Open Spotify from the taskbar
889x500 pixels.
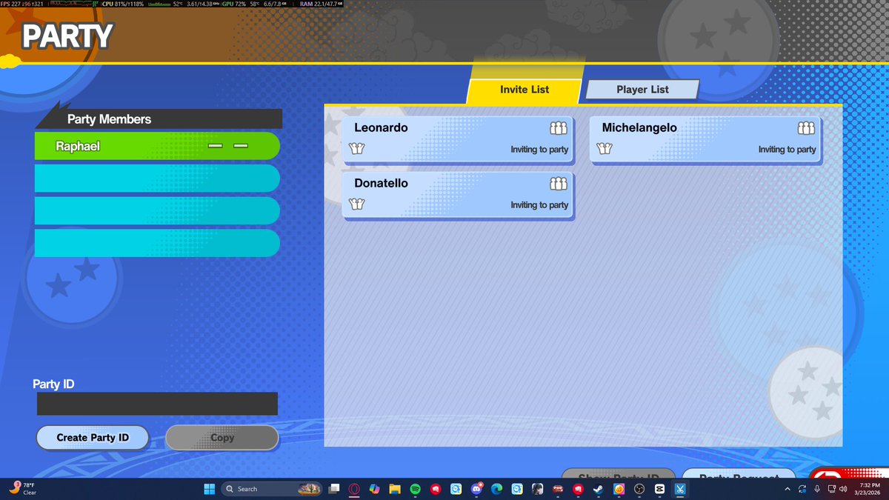tap(415, 489)
